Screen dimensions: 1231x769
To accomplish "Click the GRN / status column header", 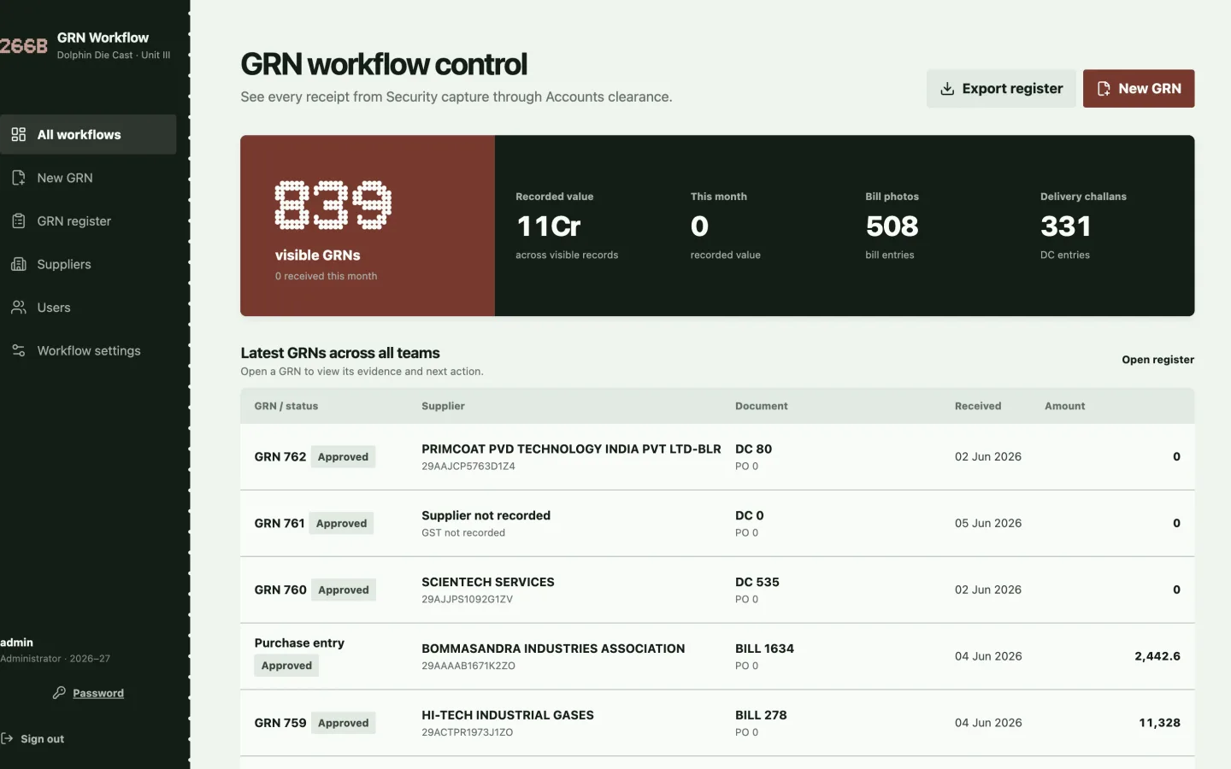I will (286, 407).
